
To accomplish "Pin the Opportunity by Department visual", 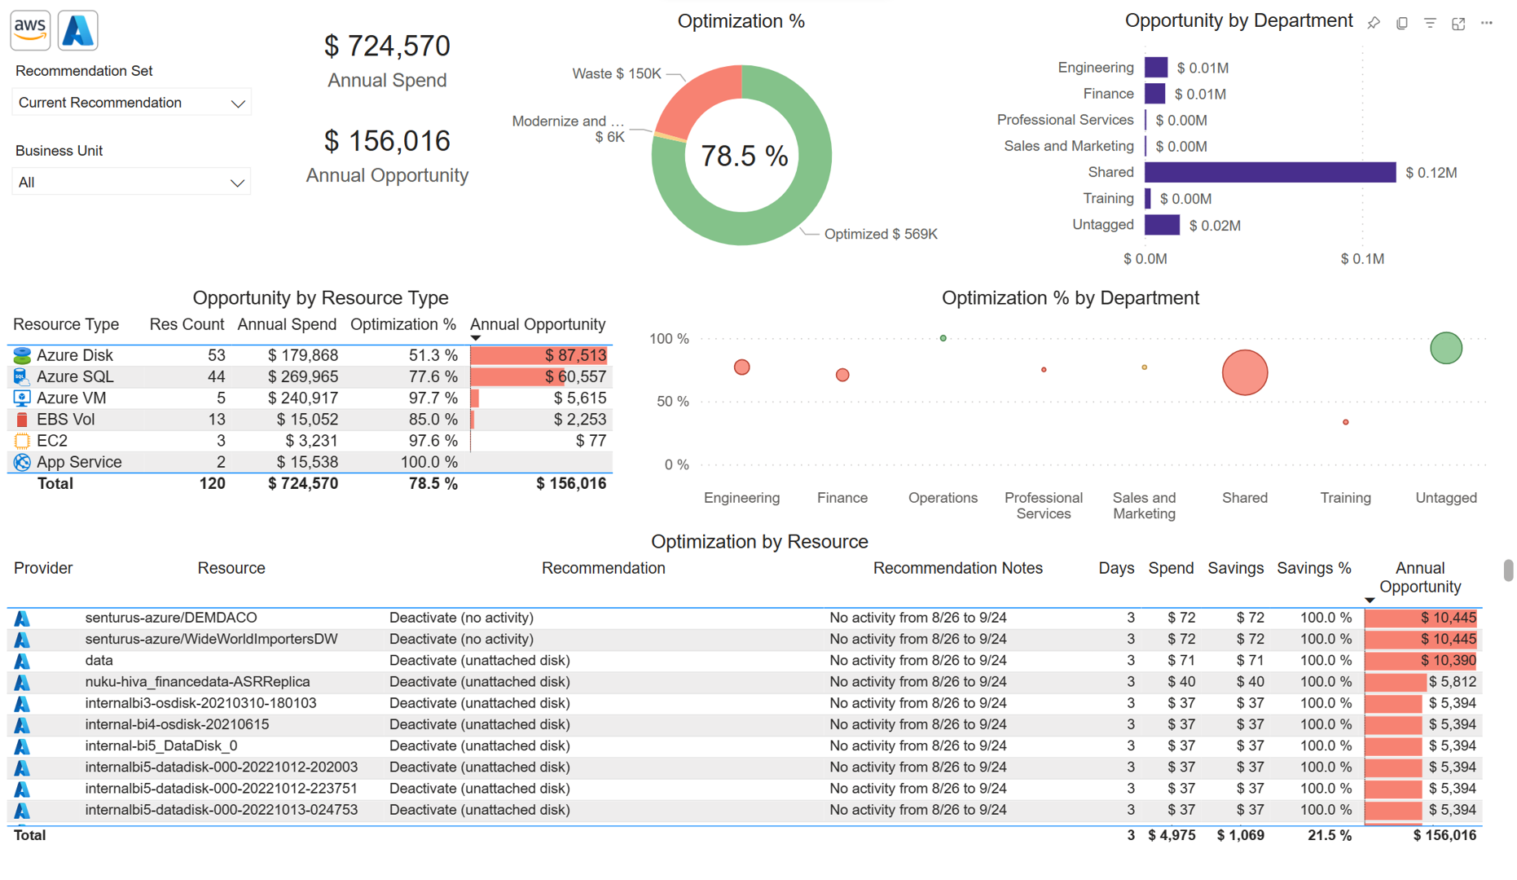I will pos(1374,24).
